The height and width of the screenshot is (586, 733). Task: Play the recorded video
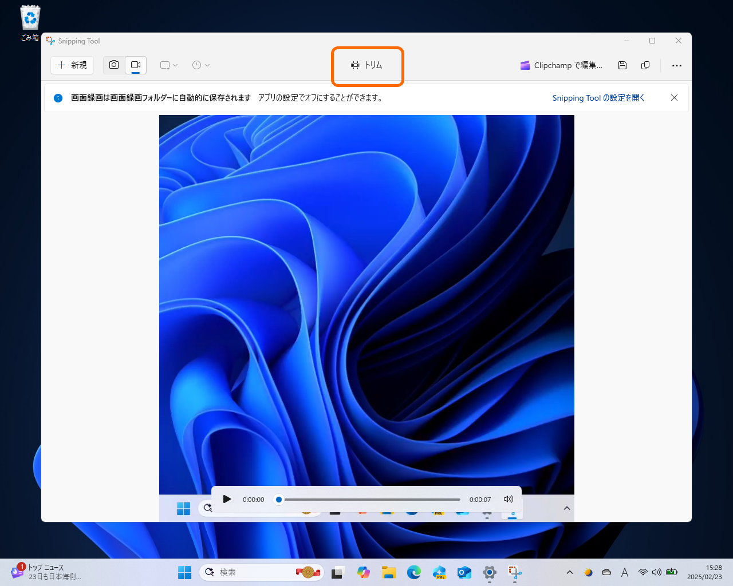(x=227, y=499)
